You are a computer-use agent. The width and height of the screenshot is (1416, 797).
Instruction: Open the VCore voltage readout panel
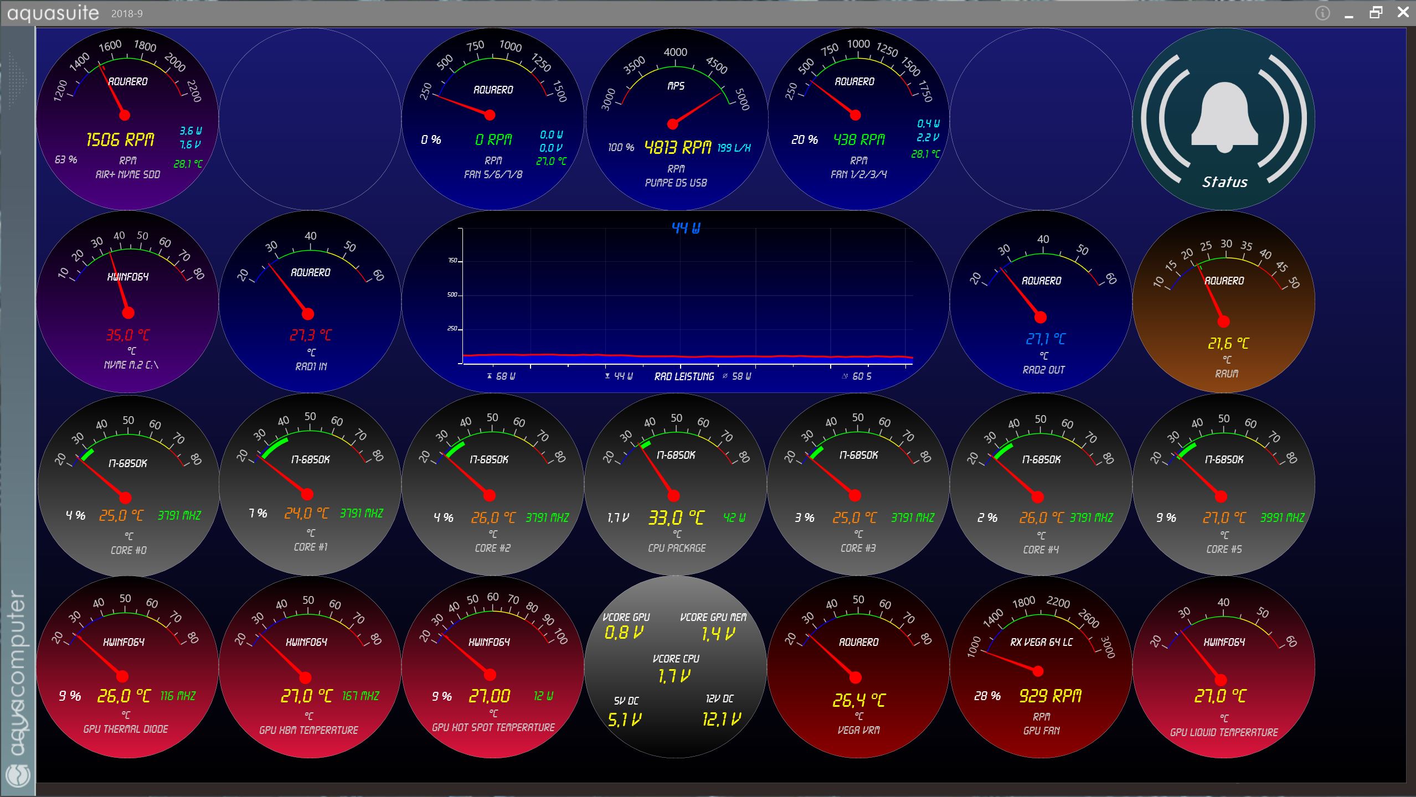[x=676, y=667]
